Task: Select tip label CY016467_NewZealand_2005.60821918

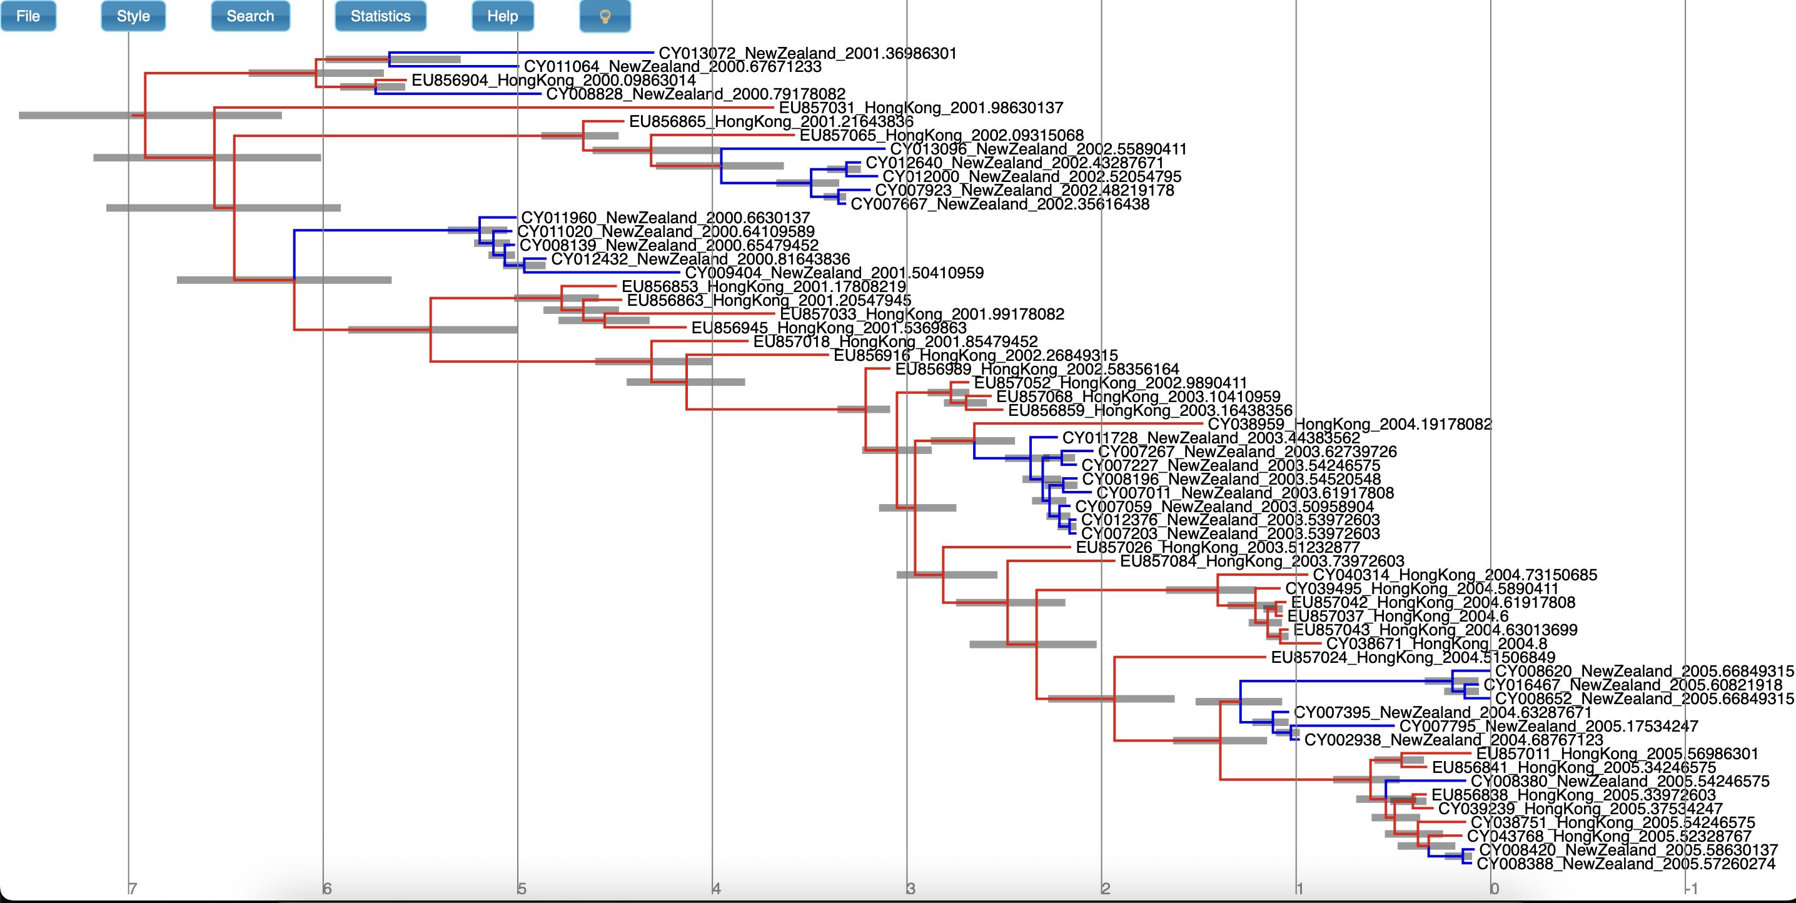Action: click(1633, 685)
